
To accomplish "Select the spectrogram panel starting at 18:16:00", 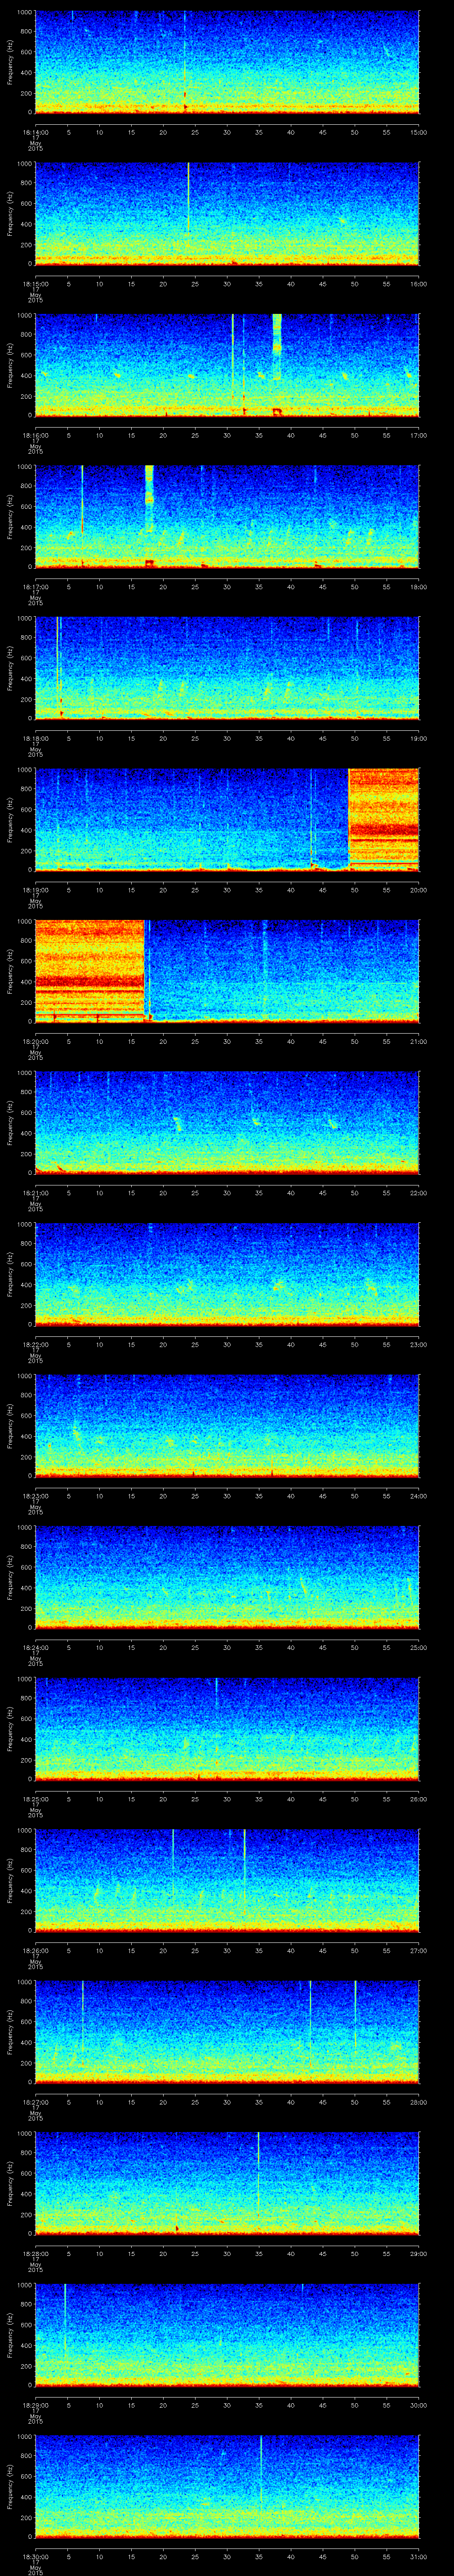I will pos(227,365).
